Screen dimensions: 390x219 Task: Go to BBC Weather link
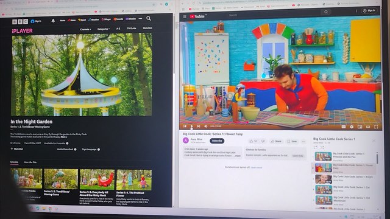tap(94, 19)
